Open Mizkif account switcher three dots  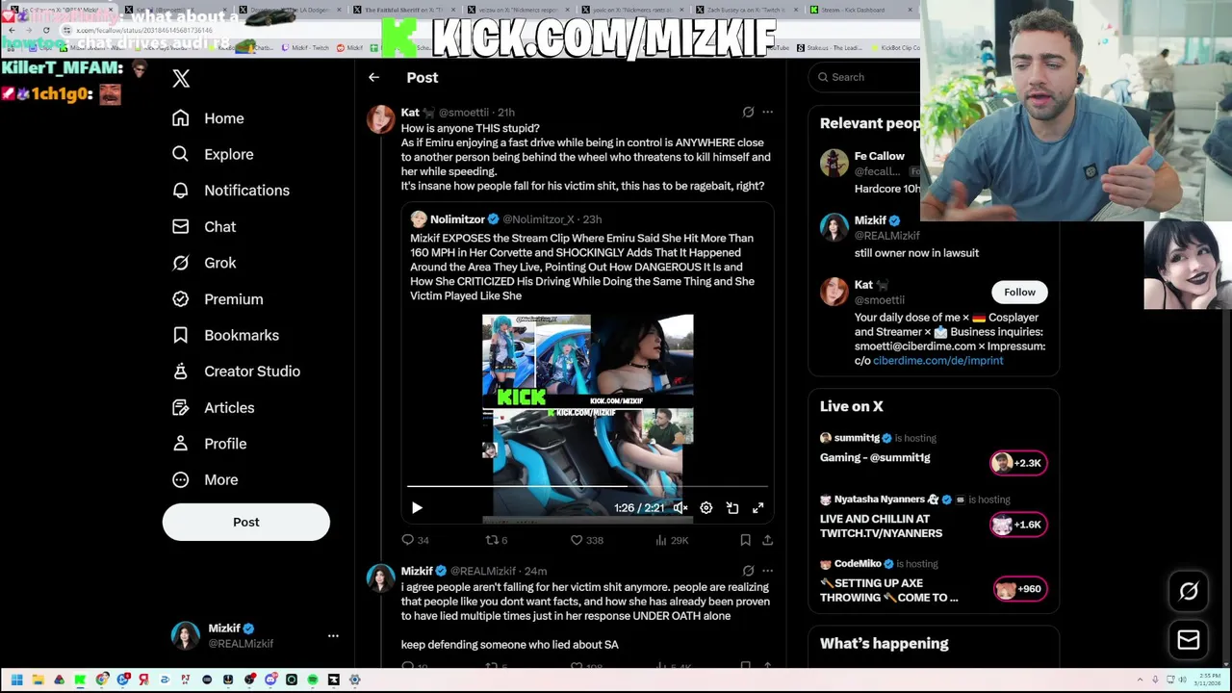tap(333, 636)
